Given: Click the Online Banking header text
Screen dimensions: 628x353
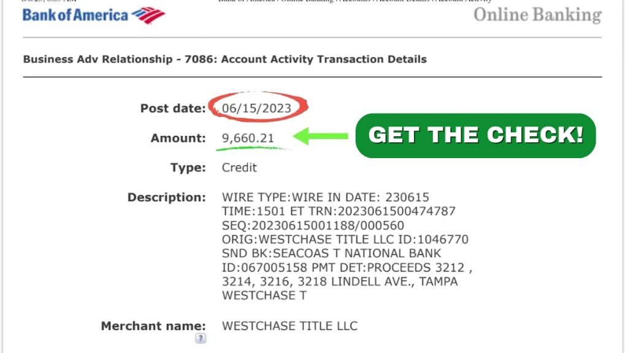Looking at the screenshot, I should click(x=537, y=15).
